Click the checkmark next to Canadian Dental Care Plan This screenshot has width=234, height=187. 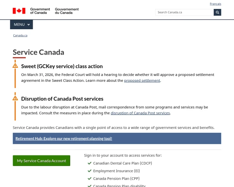pos(89,163)
